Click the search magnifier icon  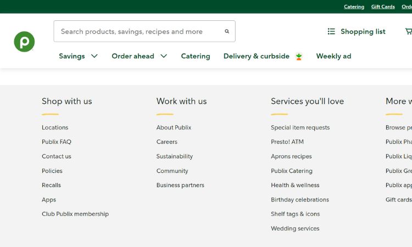tap(227, 31)
